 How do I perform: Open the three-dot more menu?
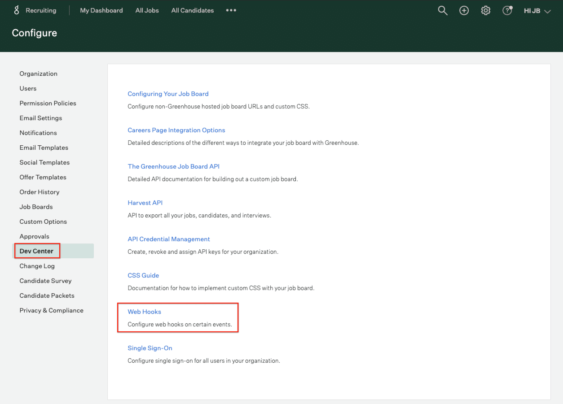pyautogui.click(x=231, y=10)
